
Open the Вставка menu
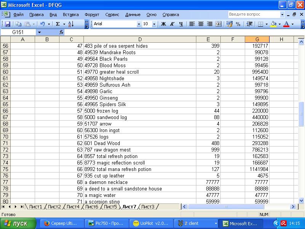click(71, 15)
